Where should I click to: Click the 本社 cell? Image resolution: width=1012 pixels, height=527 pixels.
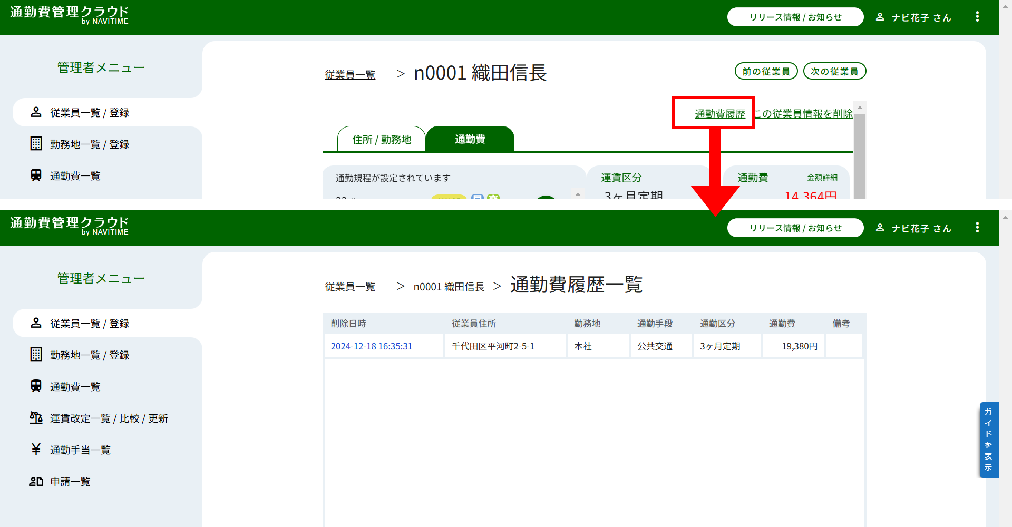click(x=598, y=346)
